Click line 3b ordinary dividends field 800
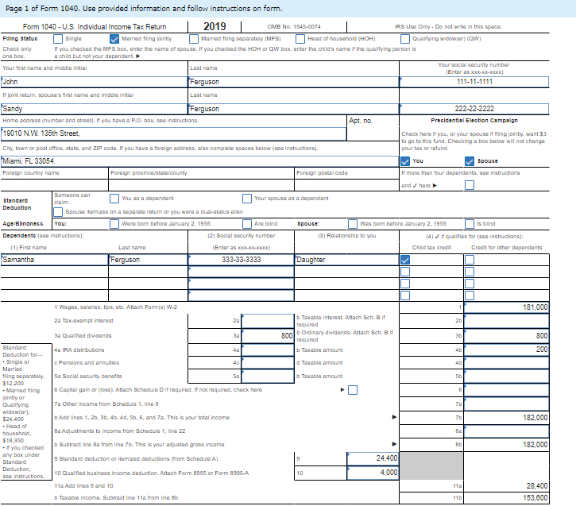 click(507, 336)
